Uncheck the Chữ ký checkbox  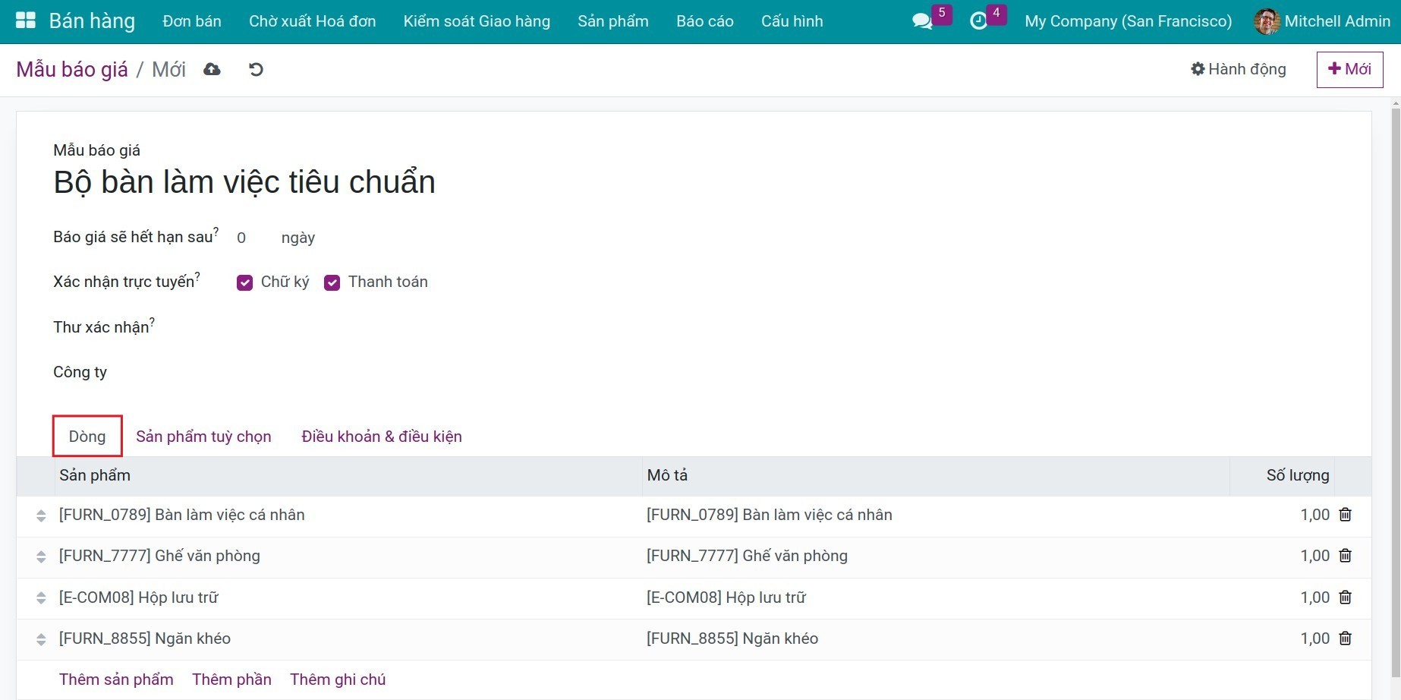pyautogui.click(x=244, y=282)
